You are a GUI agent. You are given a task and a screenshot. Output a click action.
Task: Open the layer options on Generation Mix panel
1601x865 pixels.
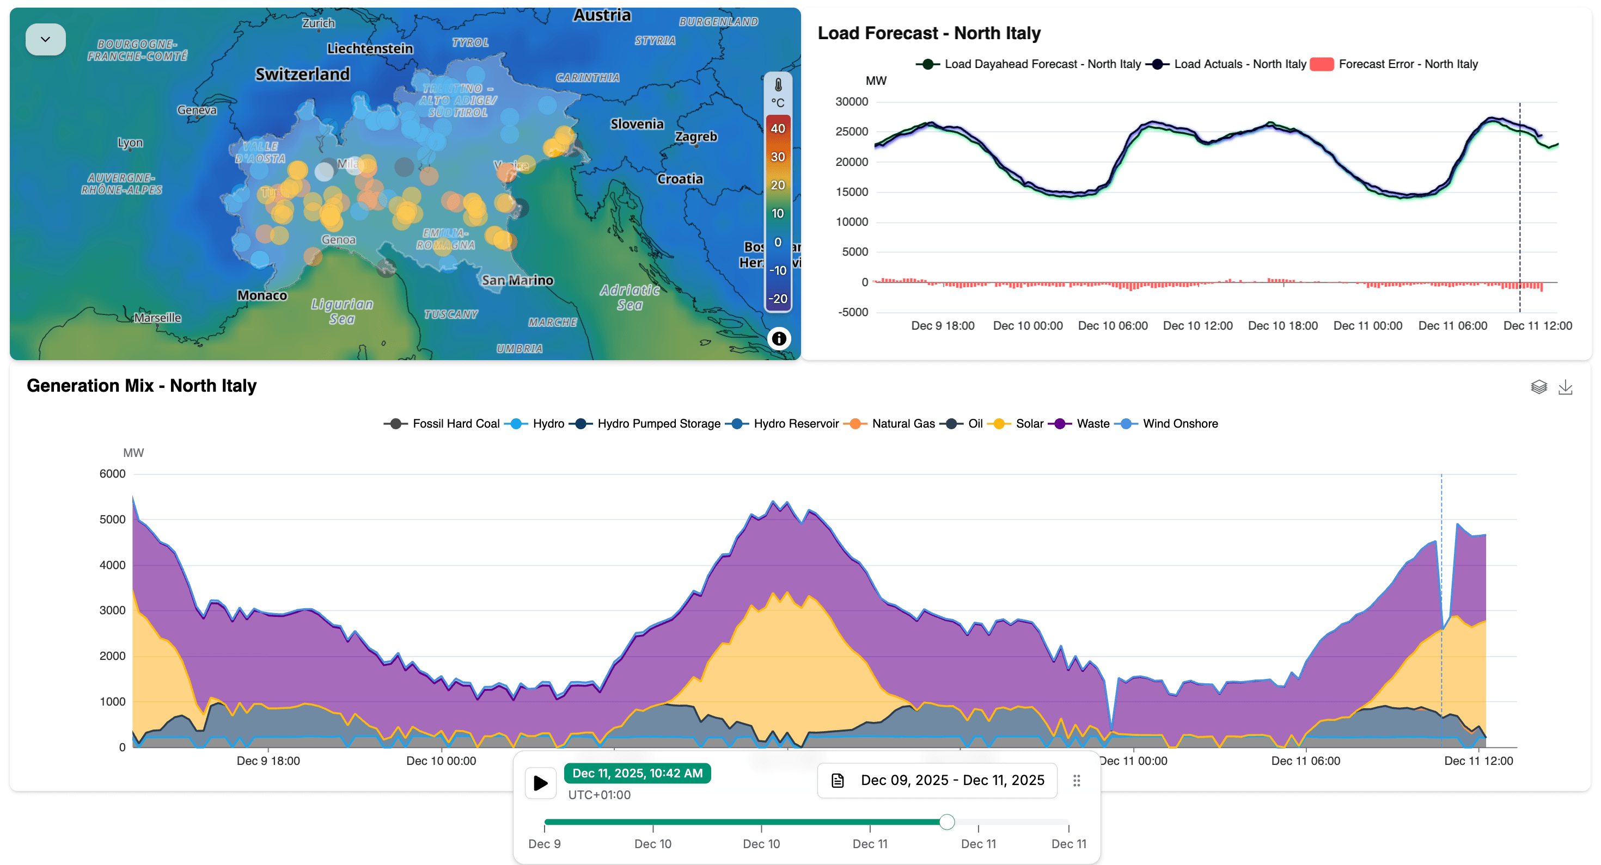point(1539,386)
